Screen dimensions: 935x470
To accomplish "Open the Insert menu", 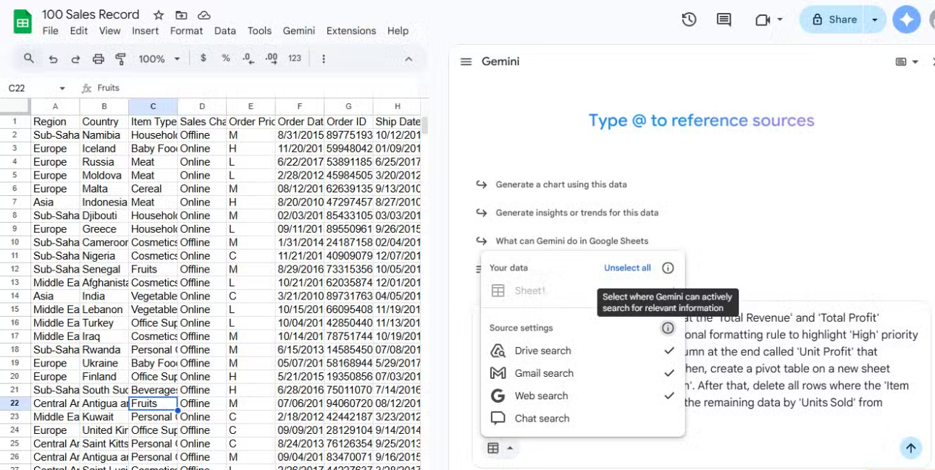I will [145, 30].
